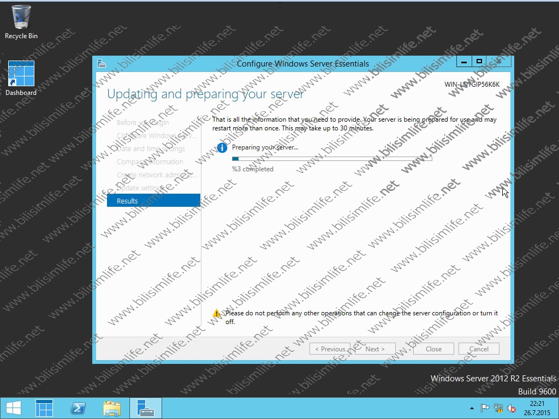Click the Next button
559x419 pixels.
(375, 349)
